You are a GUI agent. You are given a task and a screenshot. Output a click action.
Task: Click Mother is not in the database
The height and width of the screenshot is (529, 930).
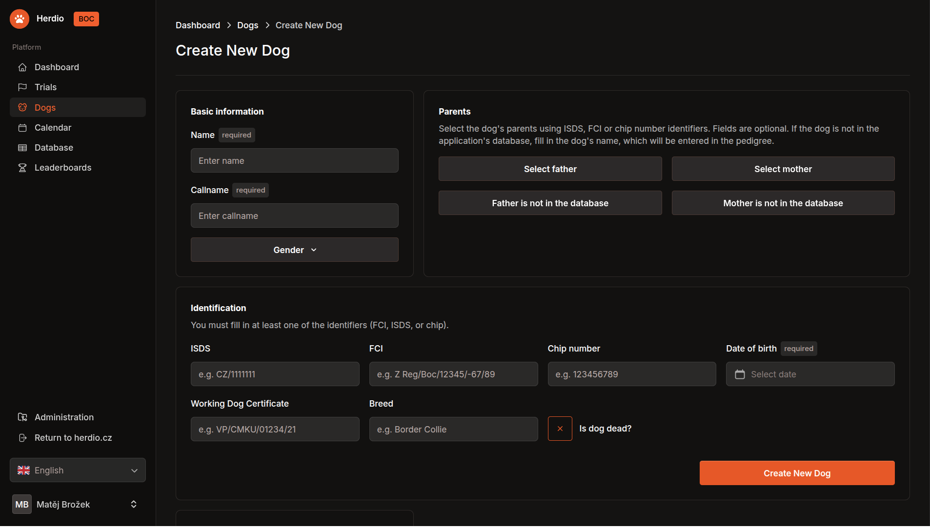click(783, 203)
